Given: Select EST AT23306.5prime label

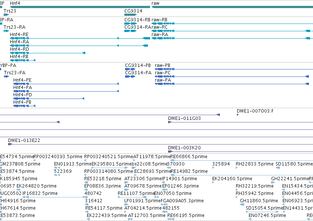Looking at the screenshot, I should click(x=143, y=179).
